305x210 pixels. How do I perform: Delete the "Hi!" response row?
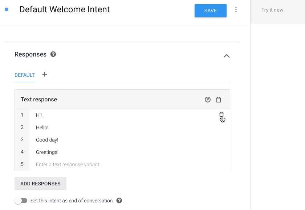[221, 115]
